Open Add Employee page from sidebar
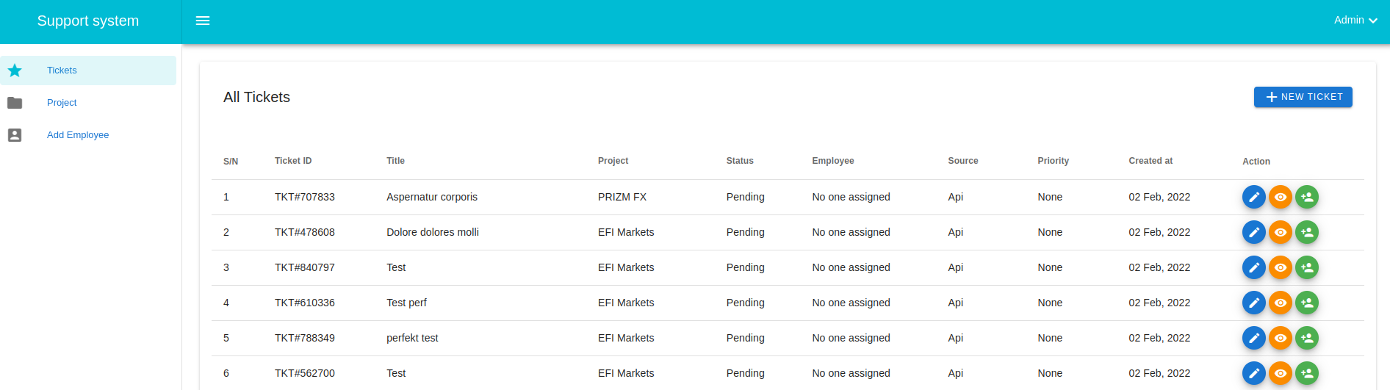The height and width of the screenshot is (390, 1390). click(x=78, y=135)
